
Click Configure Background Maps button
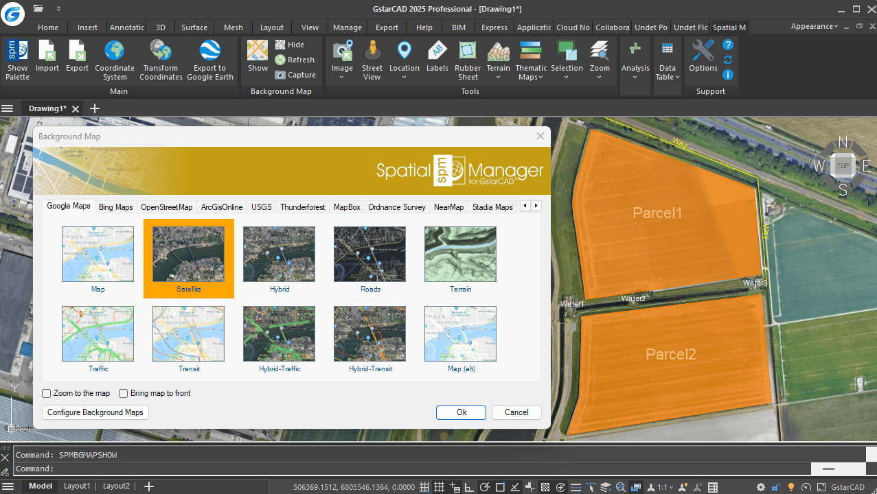click(x=95, y=412)
